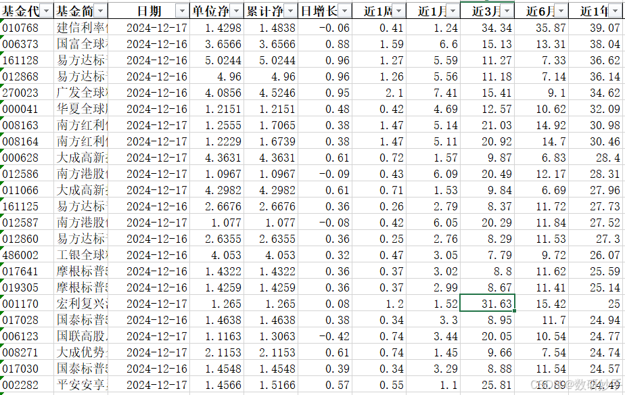Select fund code cell 012587
This screenshot has height=395, width=625.
(x=27, y=223)
